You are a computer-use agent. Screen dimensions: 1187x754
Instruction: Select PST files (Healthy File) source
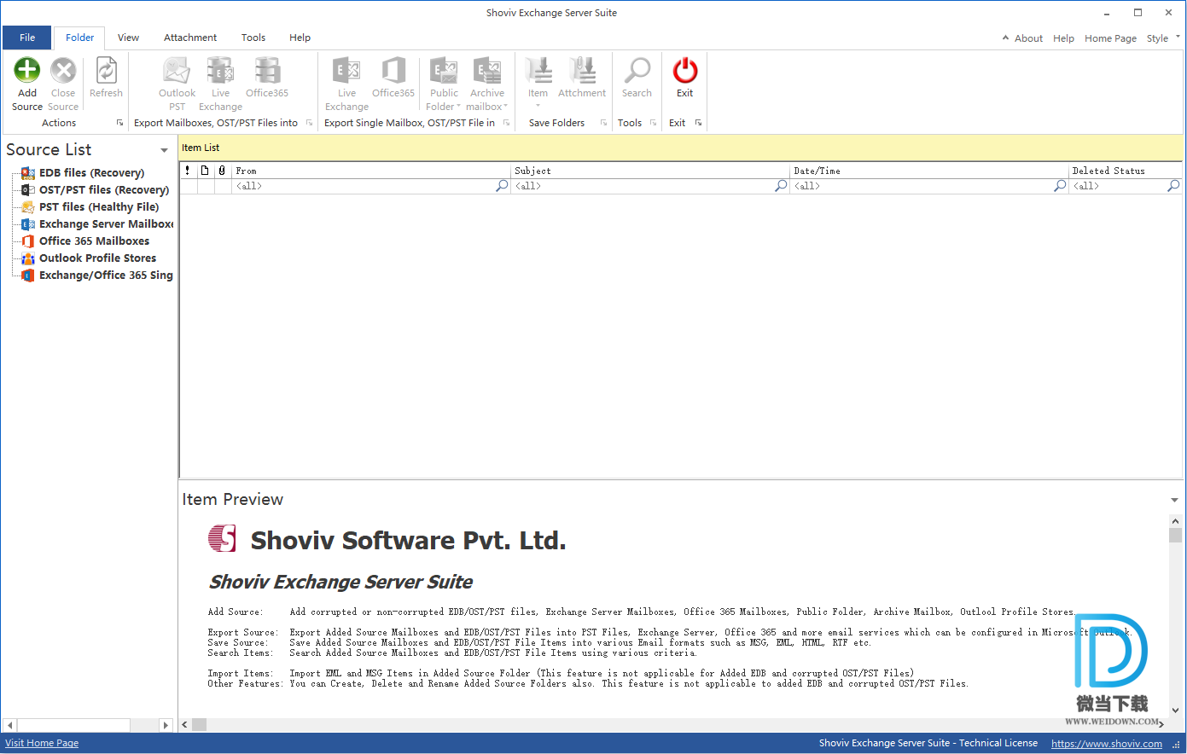coord(99,206)
